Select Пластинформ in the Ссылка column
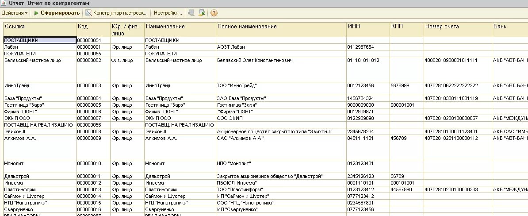This screenshot has height=216, width=528. [x=40, y=189]
